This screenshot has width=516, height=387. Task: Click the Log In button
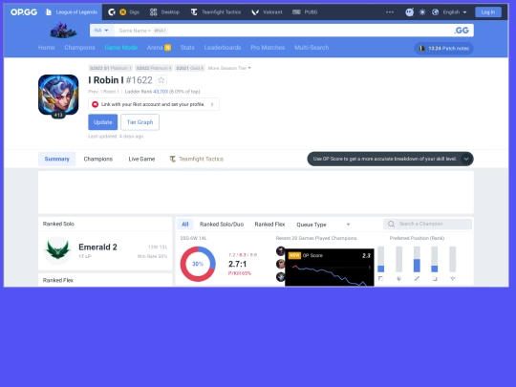488,12
